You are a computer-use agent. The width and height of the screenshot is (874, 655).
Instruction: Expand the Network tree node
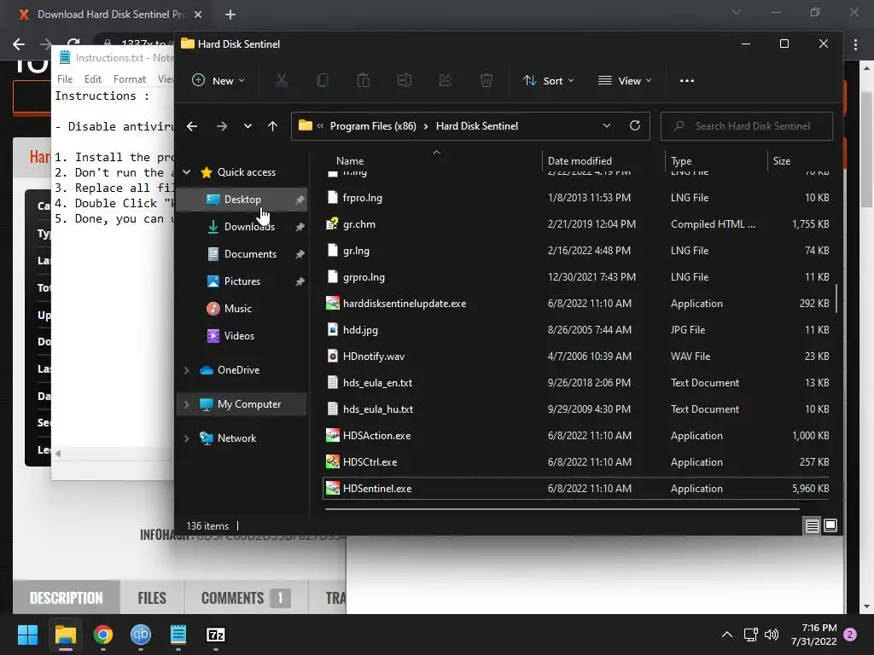(x=187, y=438)
